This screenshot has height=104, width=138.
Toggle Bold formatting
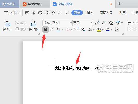pos(46,29)
